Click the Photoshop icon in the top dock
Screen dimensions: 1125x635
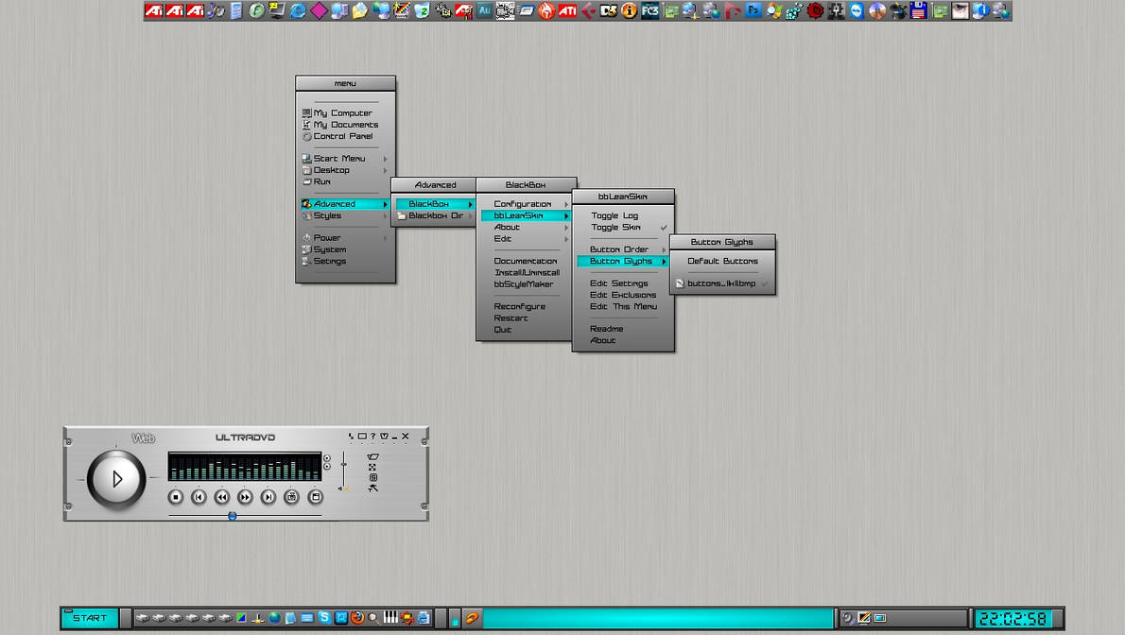click(x=753, y=11)
